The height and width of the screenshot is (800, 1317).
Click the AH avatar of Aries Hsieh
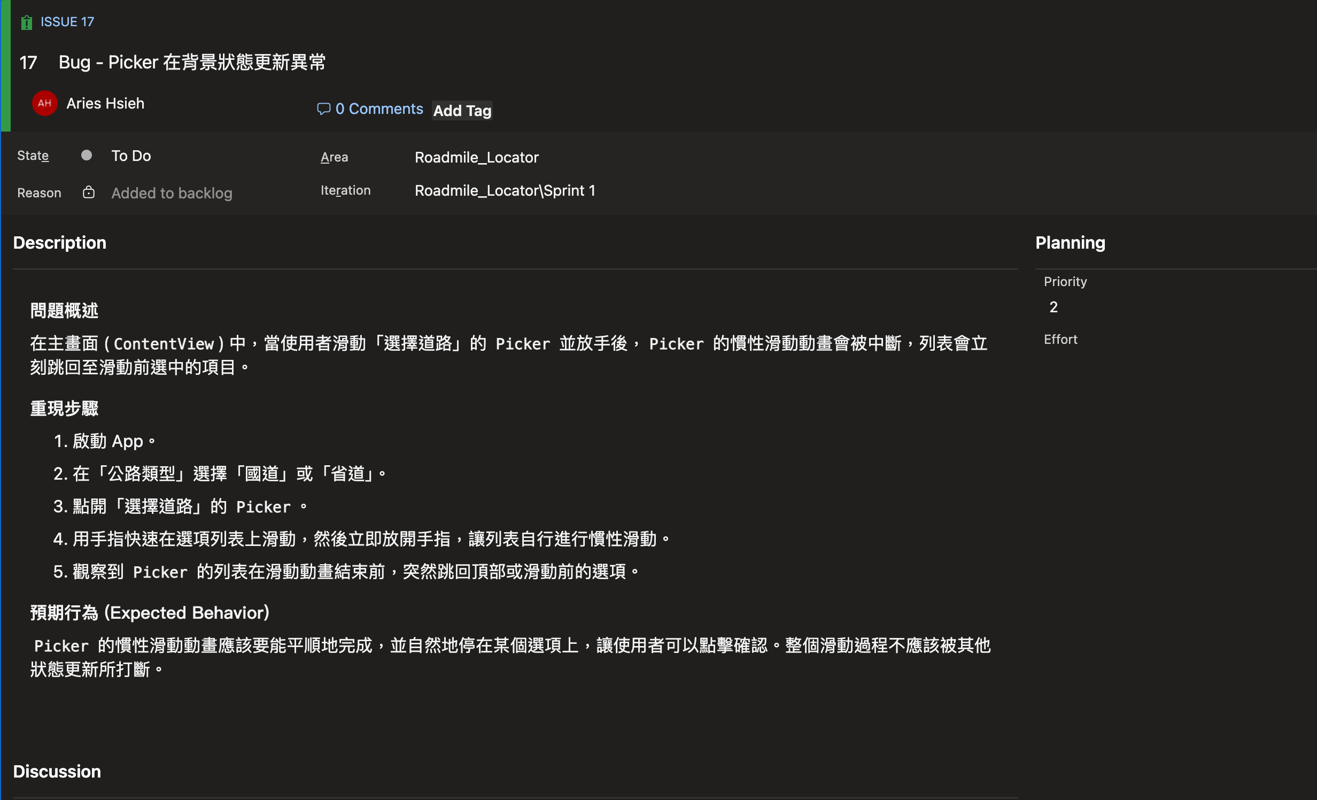(44, 103)
